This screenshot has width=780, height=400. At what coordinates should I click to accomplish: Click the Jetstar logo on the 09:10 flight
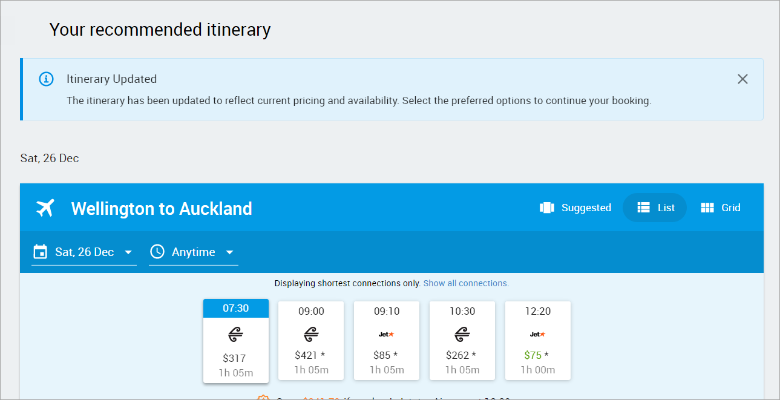pyautogui.click(x=387, y=333)
